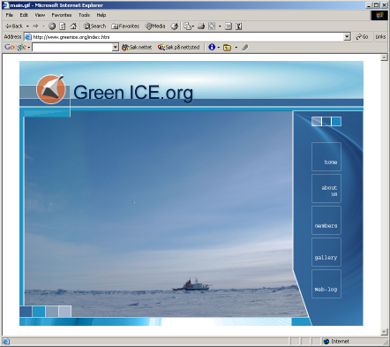Click the History toolbar icon
Screen dimensions: 390x347
[x=175, y=26]
